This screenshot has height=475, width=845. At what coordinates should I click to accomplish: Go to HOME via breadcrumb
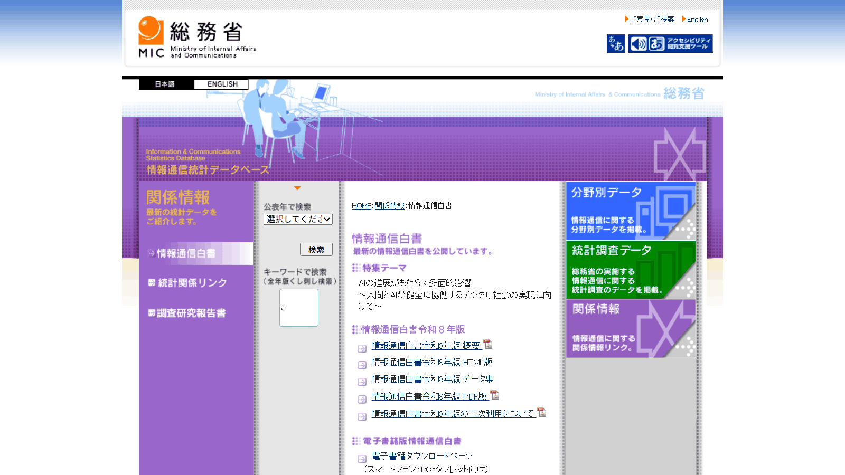click(x=361, y=206)
